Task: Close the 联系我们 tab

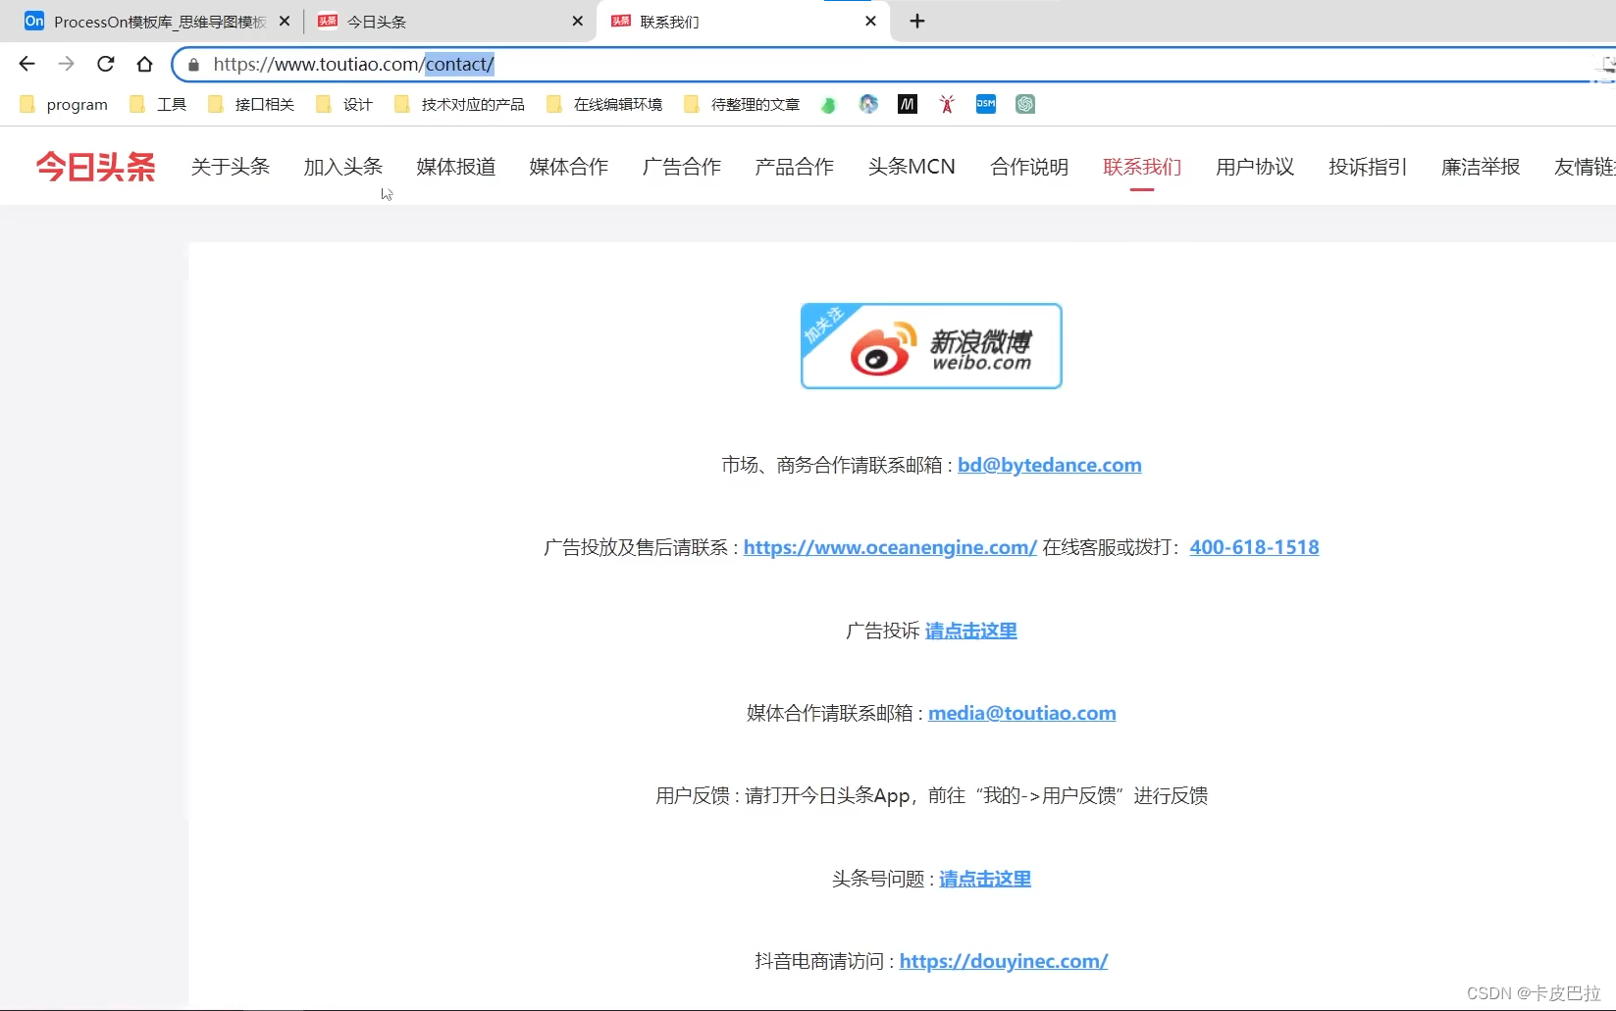Action: pos(870,21)
